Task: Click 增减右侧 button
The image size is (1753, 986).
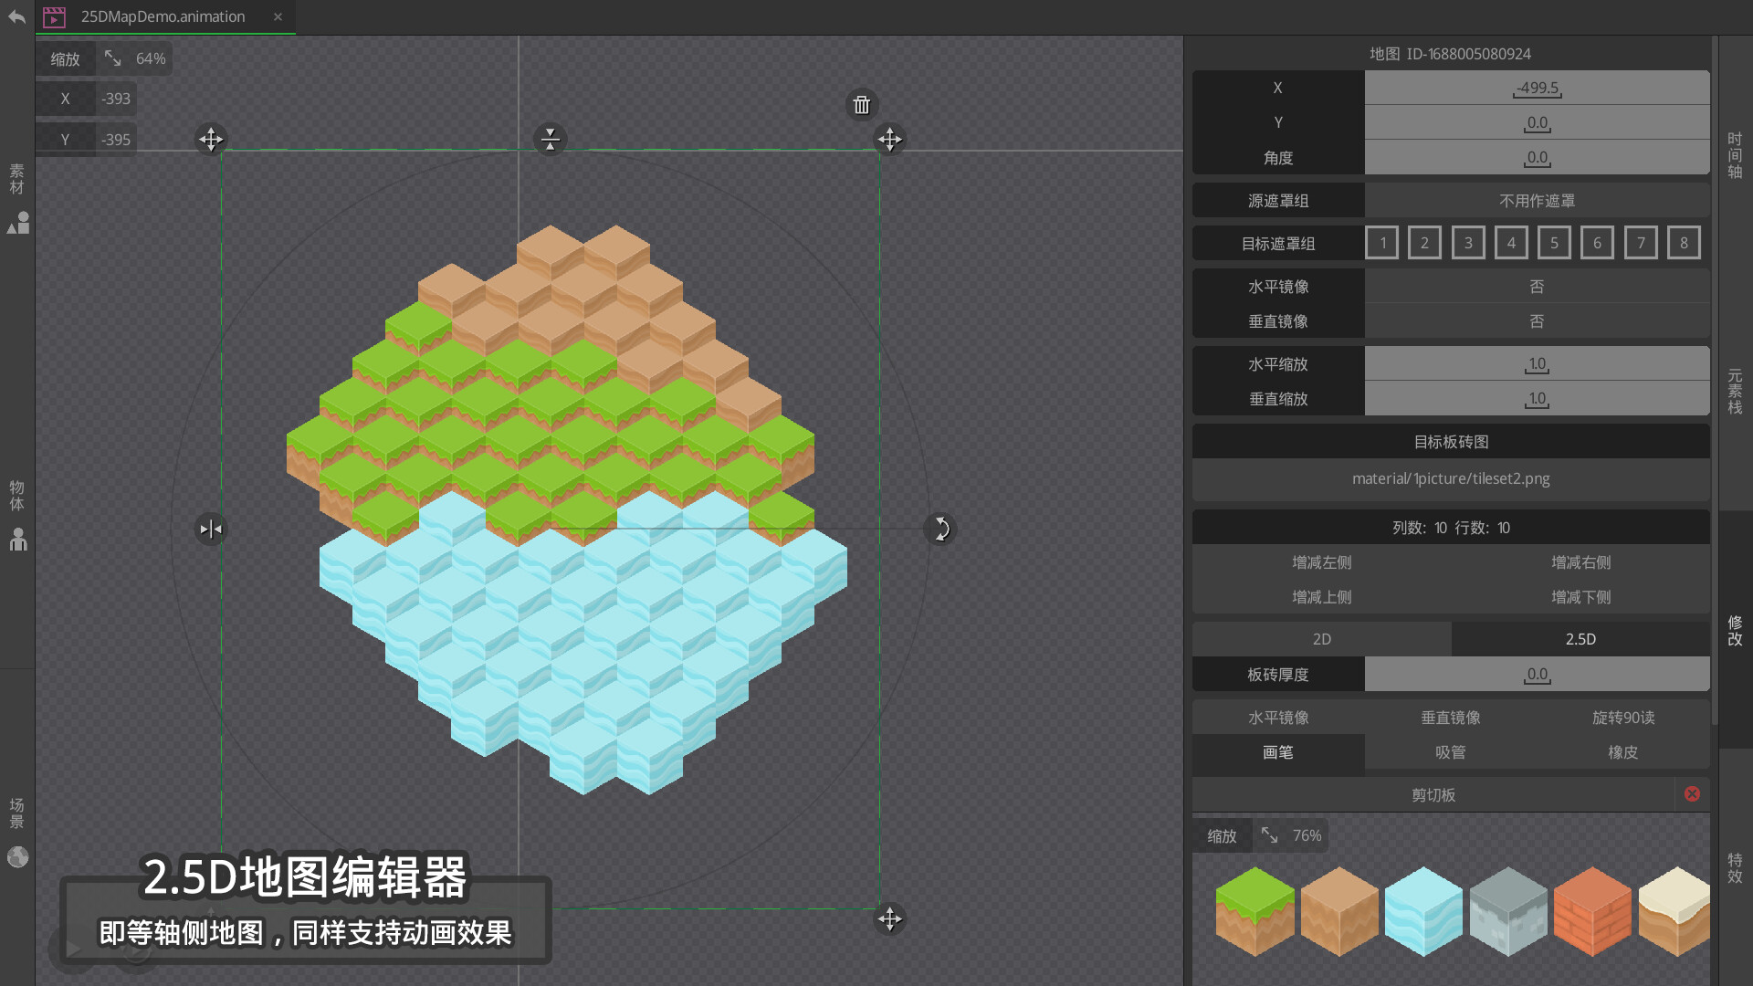Action: click(1580, 562)
